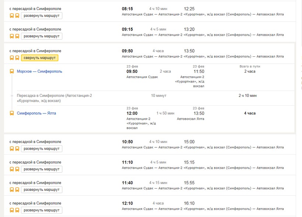The image size is (302, 217).
Task: Expand route departing at 11:10
Action: point(42,169)
